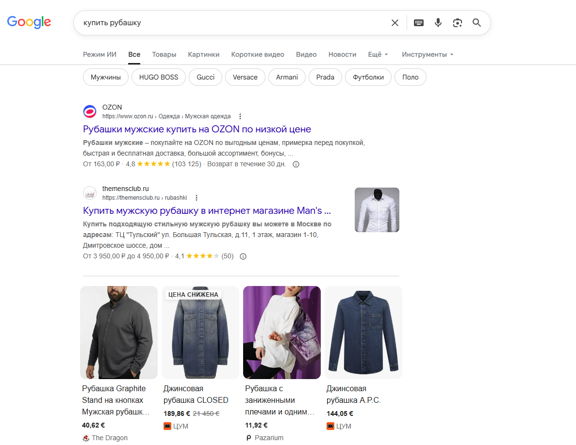The width and height of the screenshot is (576, 445).
Task: Open search by image camera icon
Action: point(457,23)
